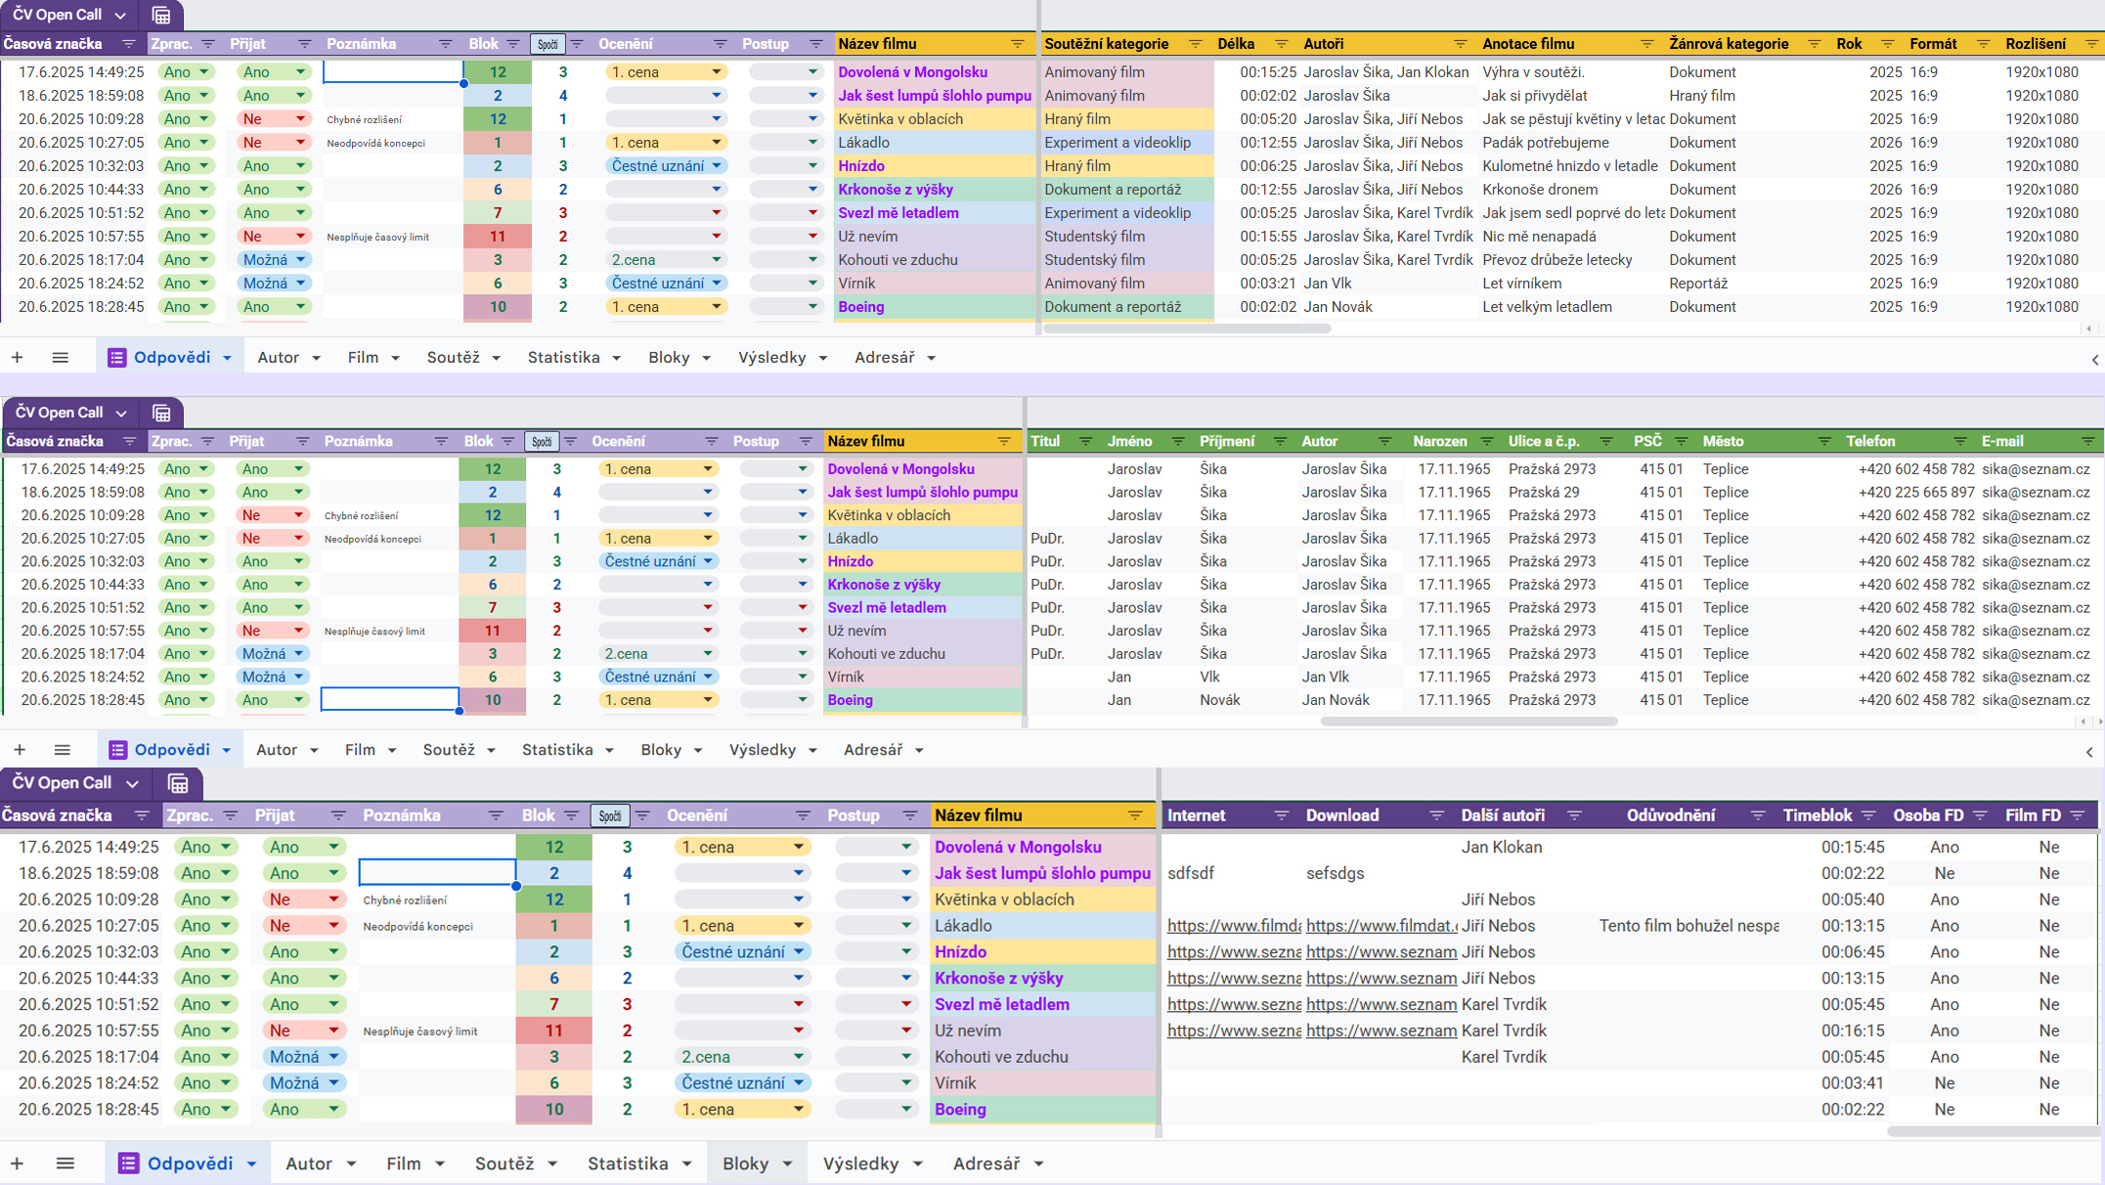Open the Žánrová kategorie column filter
The image size is (2105, 1185).
tap(1814, 44)
